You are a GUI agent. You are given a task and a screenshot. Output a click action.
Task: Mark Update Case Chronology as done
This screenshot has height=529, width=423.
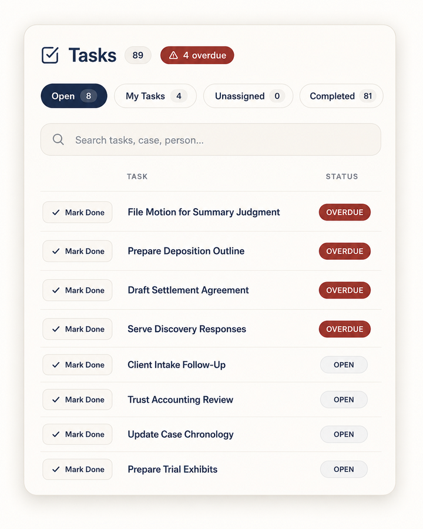coord(77,434)
